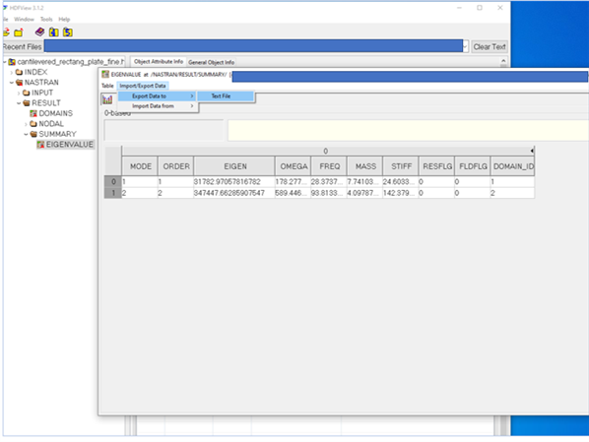Click the line plot chart icon
Viewport: 589px width, 442px height.
(x=107, y=99)
